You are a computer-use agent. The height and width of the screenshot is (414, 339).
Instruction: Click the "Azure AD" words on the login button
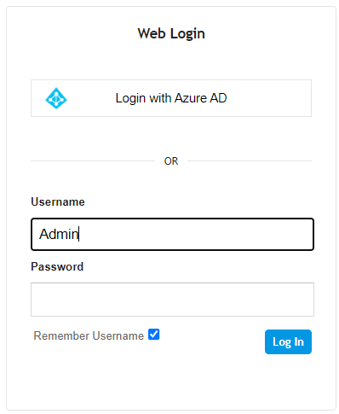pyautogui.click(x=201, y=98)
